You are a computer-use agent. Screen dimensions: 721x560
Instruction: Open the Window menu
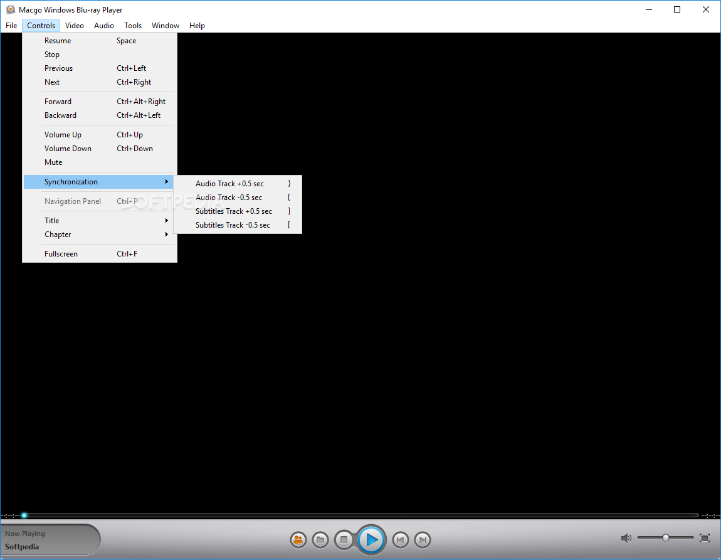click(x=166, y=26)
